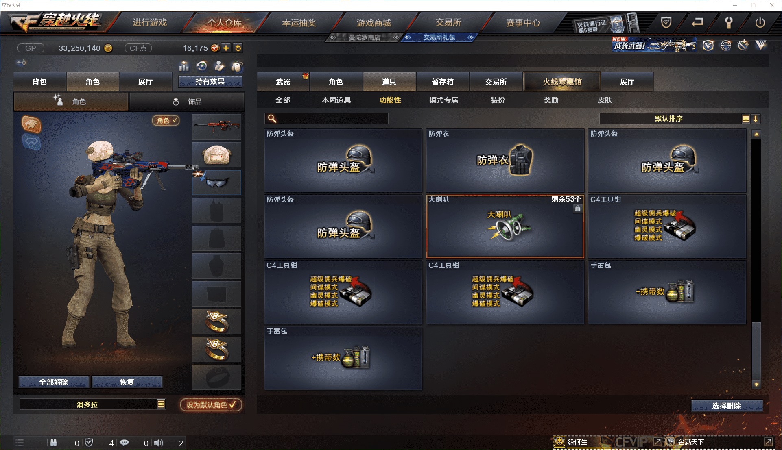
Task: Click the 全部解除 button
Action: tap(54, 382)
